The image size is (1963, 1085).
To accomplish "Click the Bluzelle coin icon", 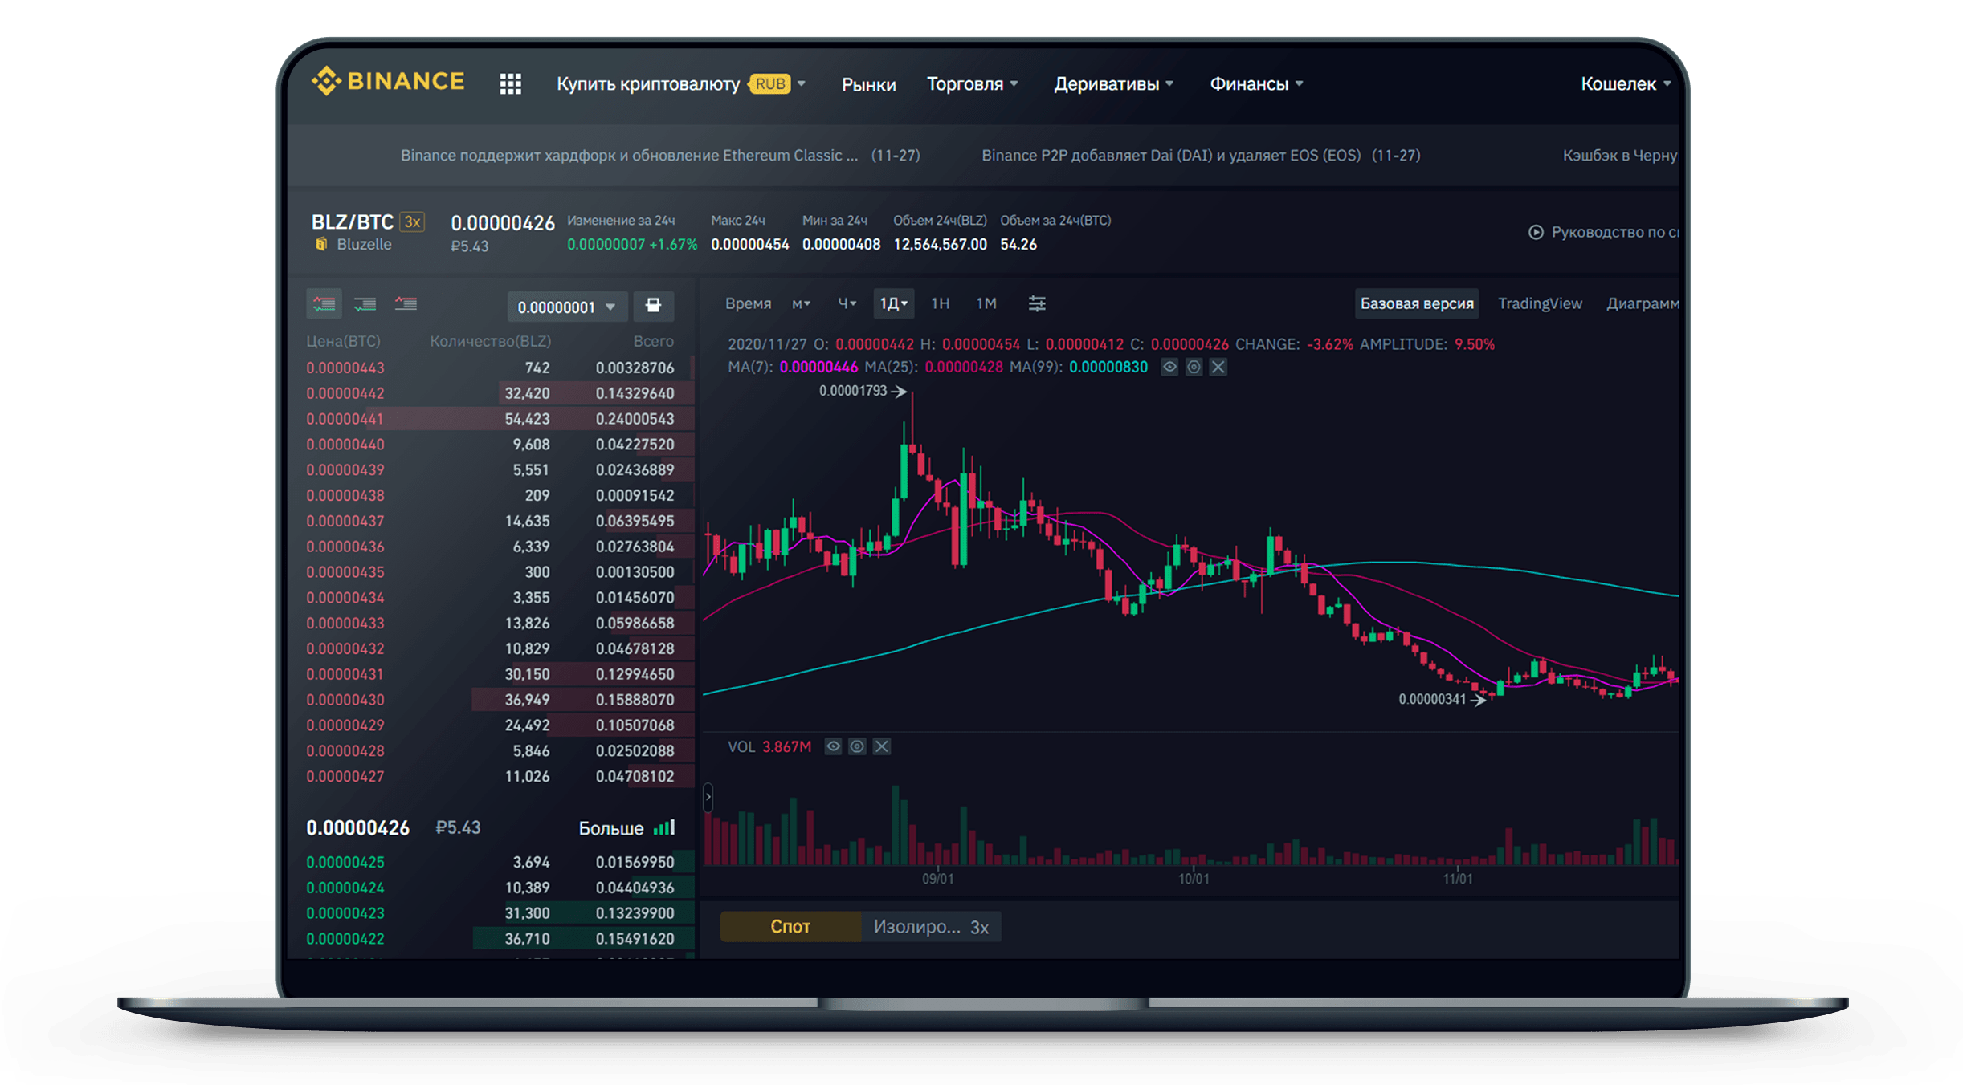I will [321, 244].
